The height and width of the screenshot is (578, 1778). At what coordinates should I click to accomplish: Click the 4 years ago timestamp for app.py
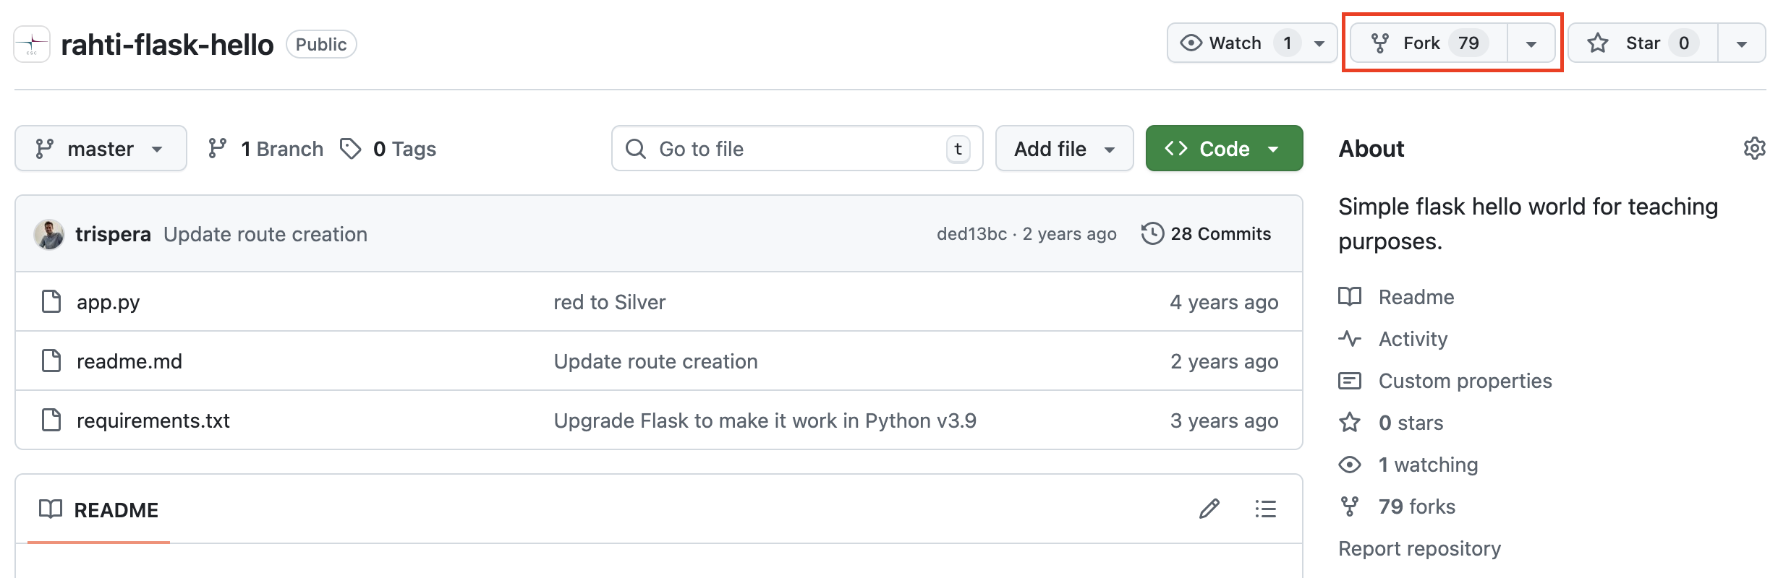click(1224, 302)
